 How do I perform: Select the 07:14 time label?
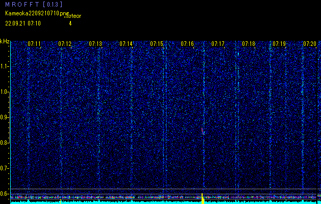click(x=126, y=44)
